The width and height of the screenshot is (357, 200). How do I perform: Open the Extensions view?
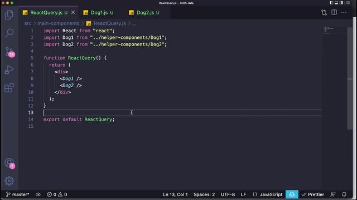point(9,88)
